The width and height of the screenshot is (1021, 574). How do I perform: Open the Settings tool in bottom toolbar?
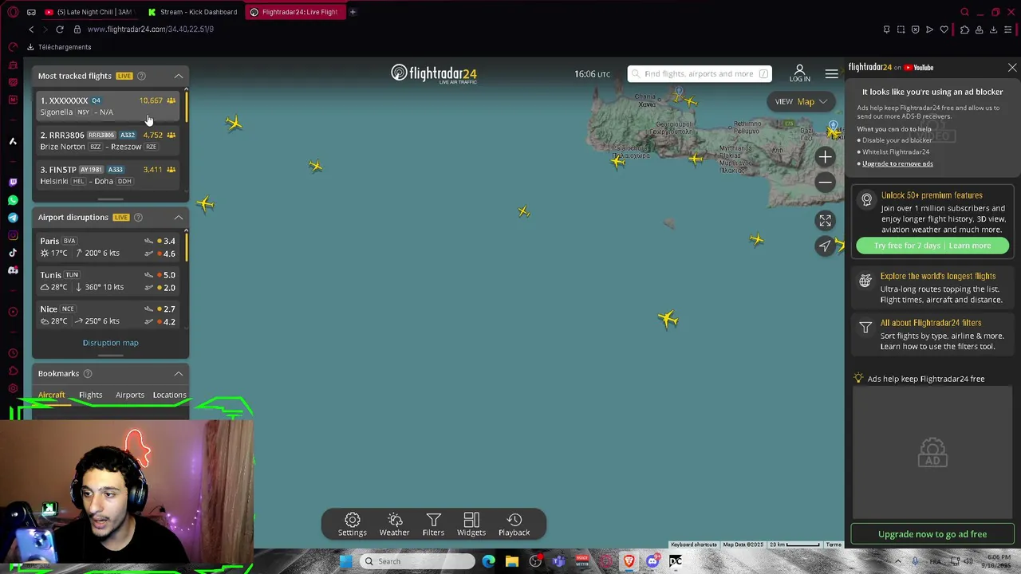pos(352,525)
